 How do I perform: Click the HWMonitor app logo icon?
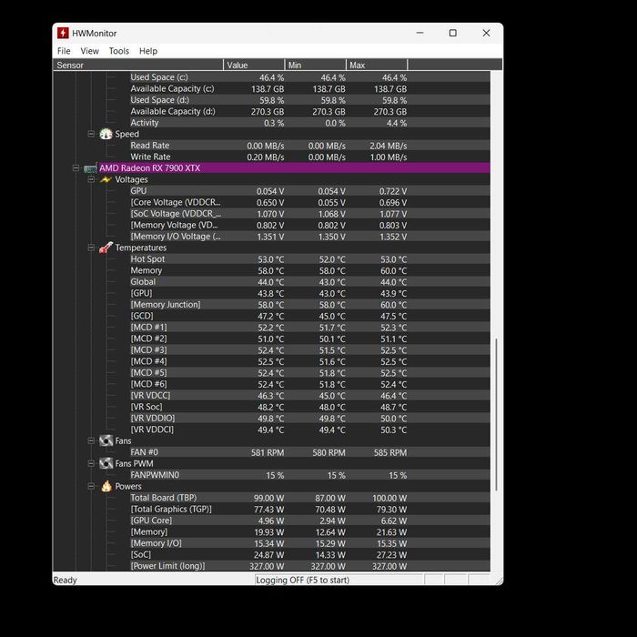point(63,33)
